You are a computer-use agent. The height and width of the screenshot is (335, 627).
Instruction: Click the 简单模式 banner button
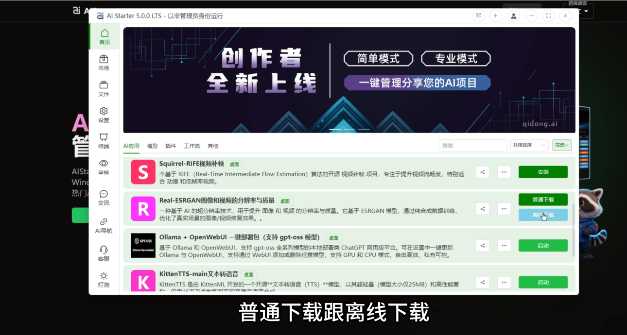click(378, 59)
